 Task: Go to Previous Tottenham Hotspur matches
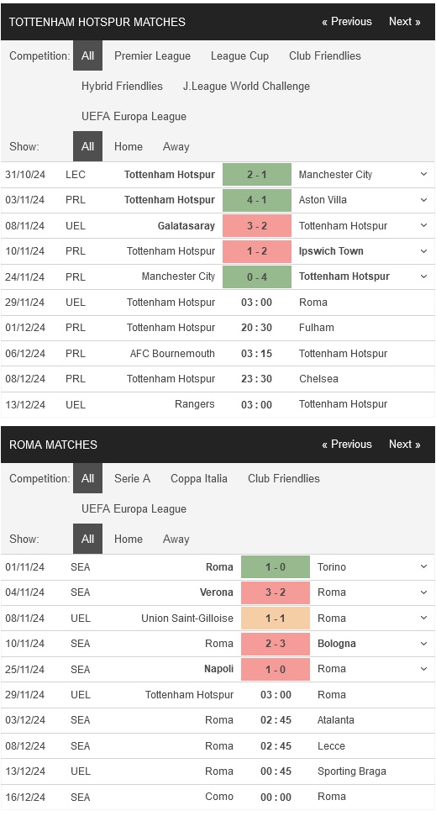pos(346,21)
